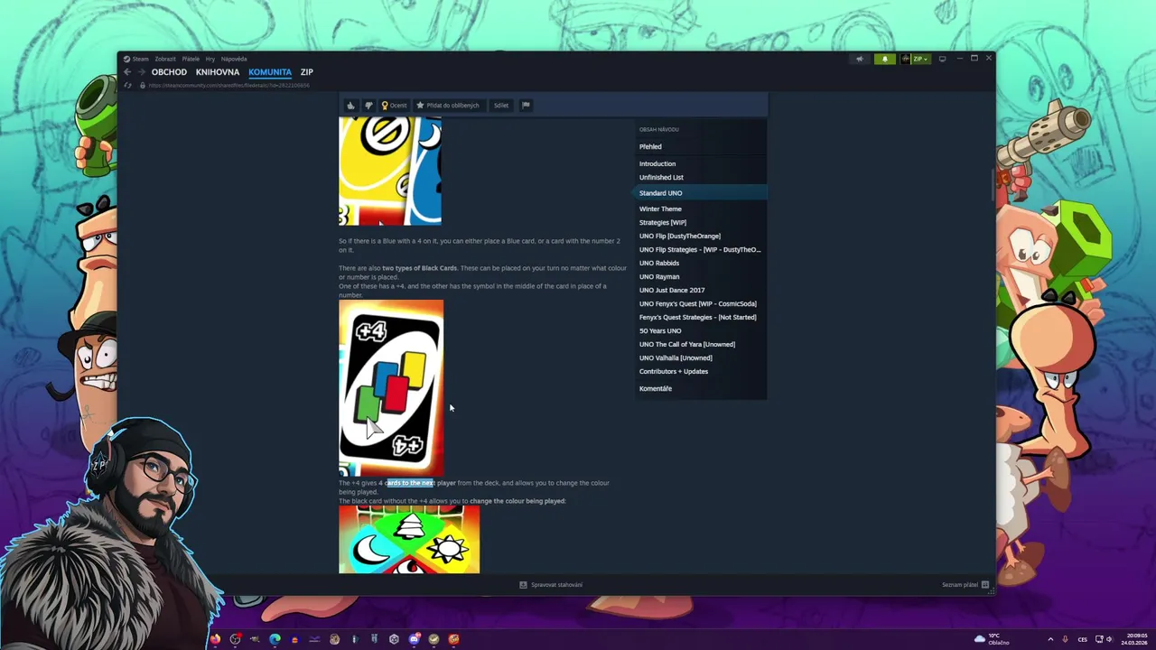Screen dimensions: 1156x650
Task: Jump to Komentáře comments
Action: point(656,388)
